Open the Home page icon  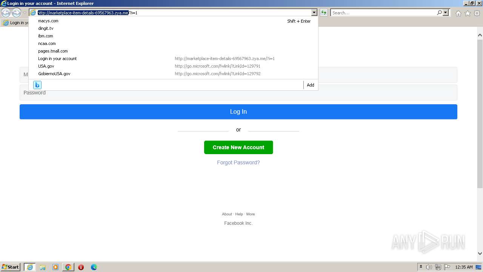[x=458, y=13]
